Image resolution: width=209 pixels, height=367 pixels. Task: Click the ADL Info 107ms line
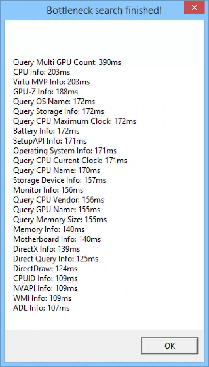(x=41, y=308)
